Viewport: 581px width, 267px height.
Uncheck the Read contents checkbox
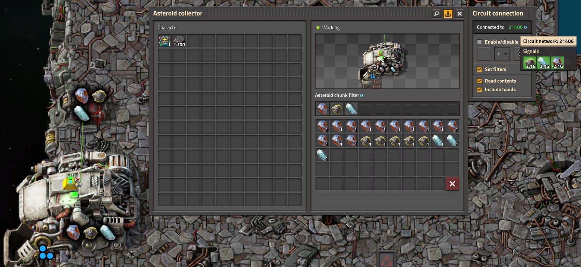click(479, 81)
